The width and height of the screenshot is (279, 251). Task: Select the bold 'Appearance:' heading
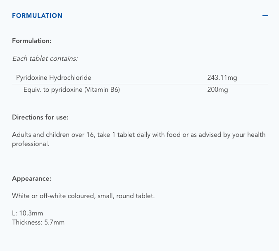point(31,179)
